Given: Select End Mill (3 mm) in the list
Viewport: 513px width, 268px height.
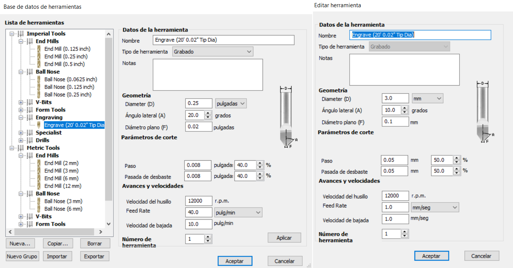Looking at the screenshot, I should click(61, 171).
